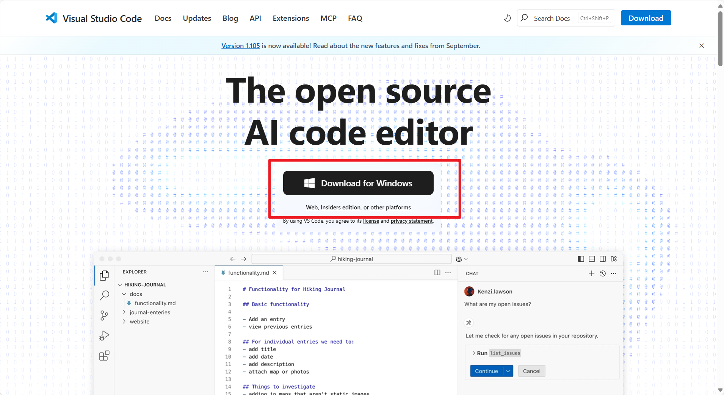
Task: Open the Extensions nav link
Action: tap(291, 18)
